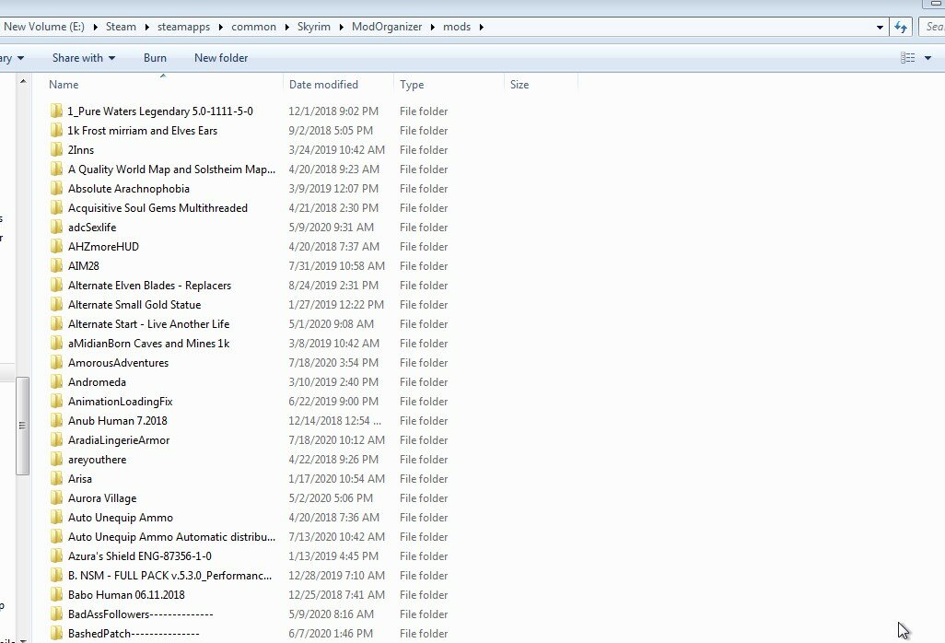Image resolution: width=945 pixels, height=643 pixels.
Task: Select Alternate Start - Live Another Life
Action: (x=148, y=323)
